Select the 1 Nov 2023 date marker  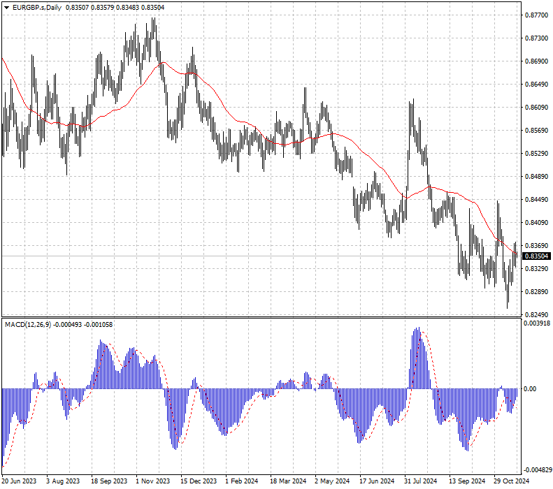tap(152, 481)
